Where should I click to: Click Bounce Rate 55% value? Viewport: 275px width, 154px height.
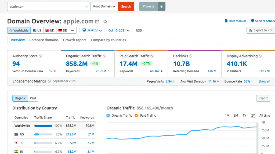[x=247, y=81]
